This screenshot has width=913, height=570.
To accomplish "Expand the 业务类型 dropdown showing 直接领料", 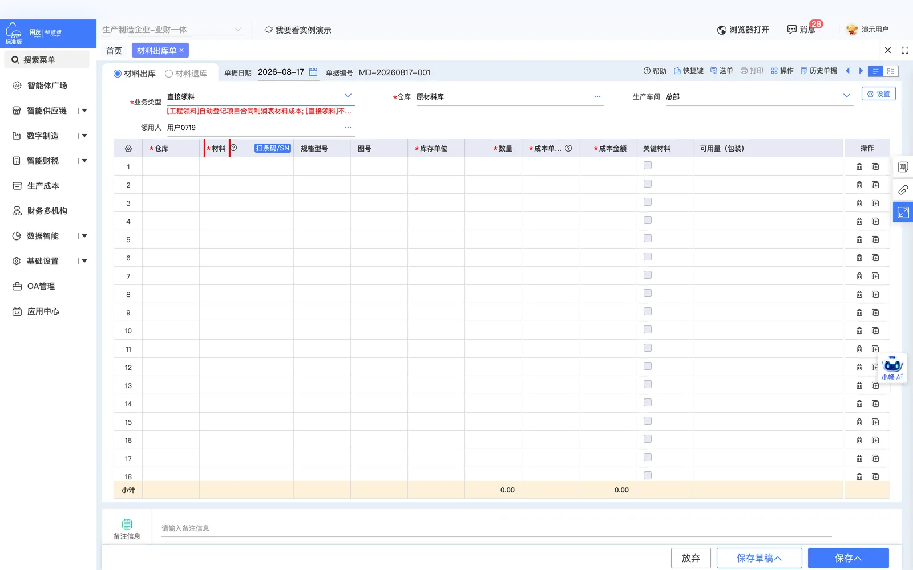I will [x=348, y=96].
